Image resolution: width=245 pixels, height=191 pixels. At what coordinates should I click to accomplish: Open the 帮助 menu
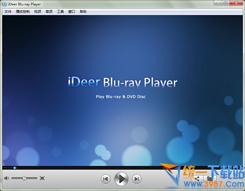click(x=83, y=12)
